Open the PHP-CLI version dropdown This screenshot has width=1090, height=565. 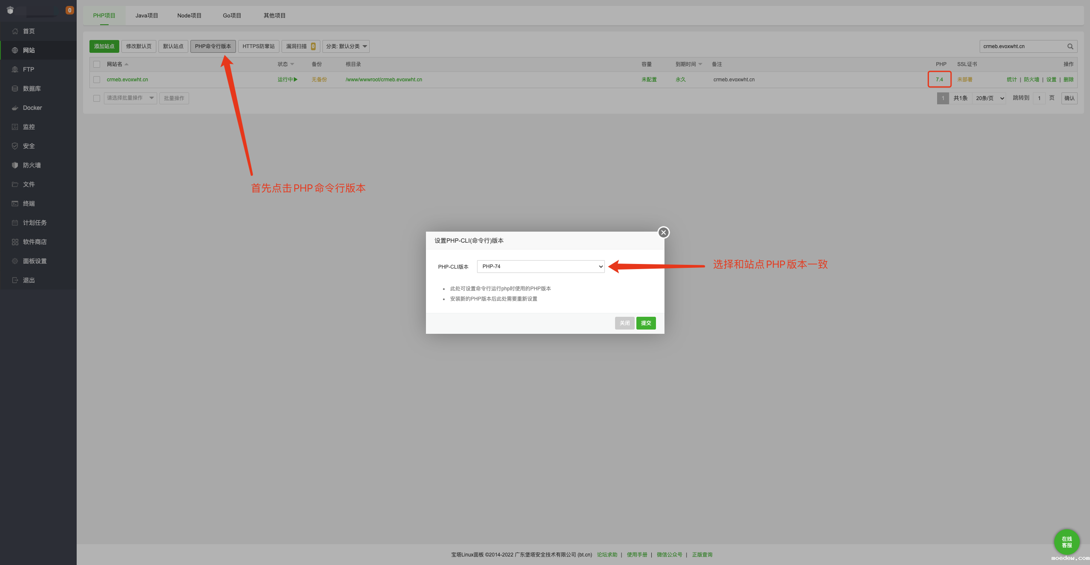541,267
